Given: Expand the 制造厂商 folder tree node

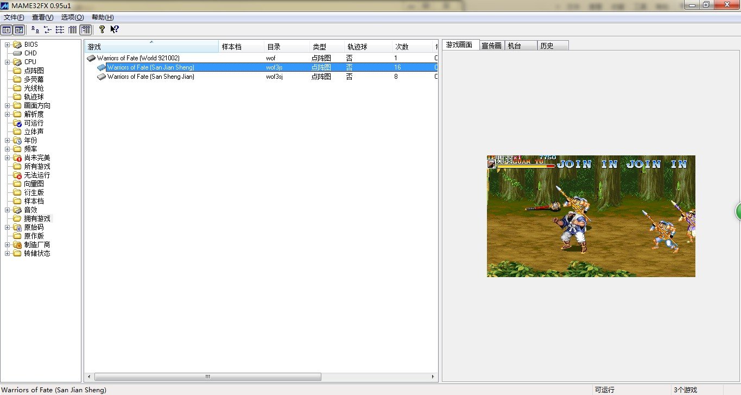Looking at the screenshot, I should [x=7, y=244].
